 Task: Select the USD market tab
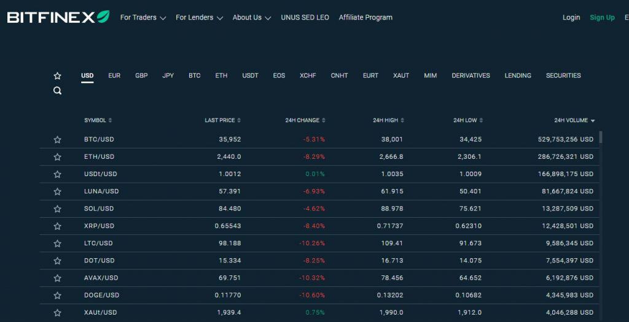[87, 75]
